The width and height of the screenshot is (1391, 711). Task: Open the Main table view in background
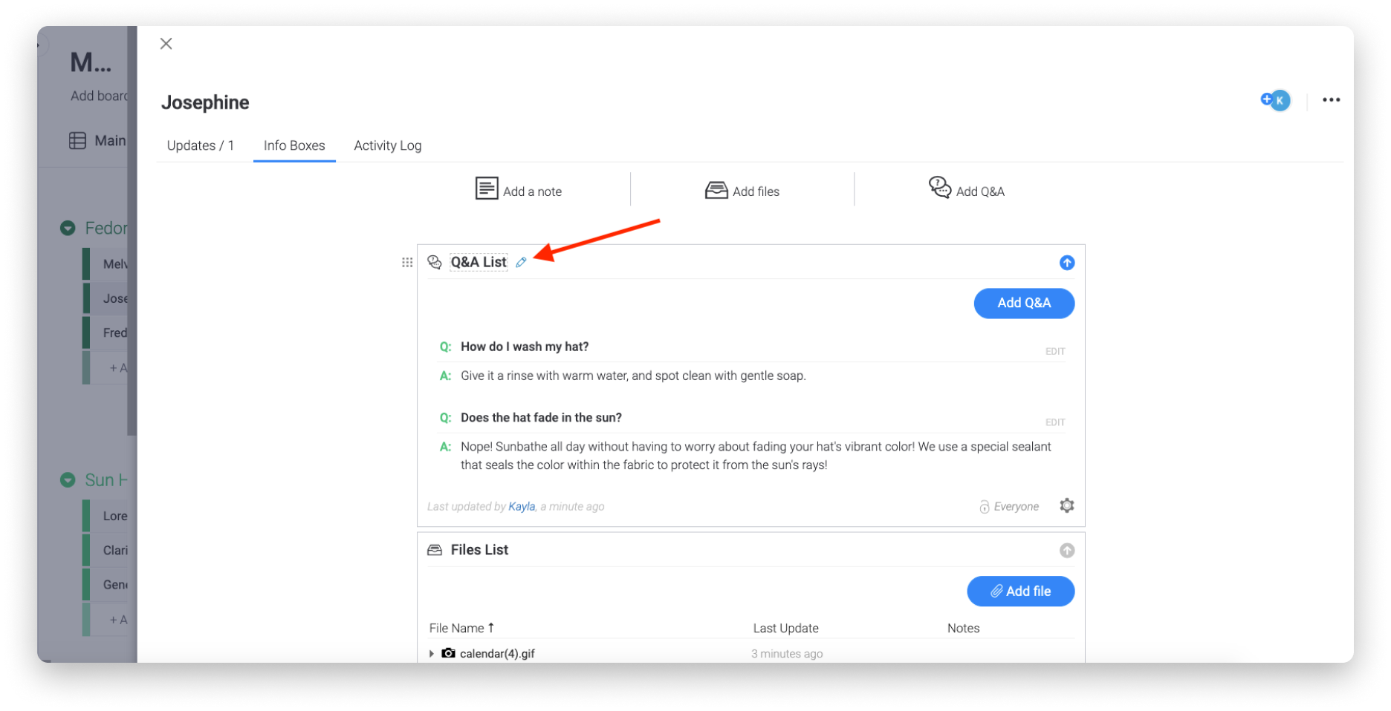click(x=97, y=140)
